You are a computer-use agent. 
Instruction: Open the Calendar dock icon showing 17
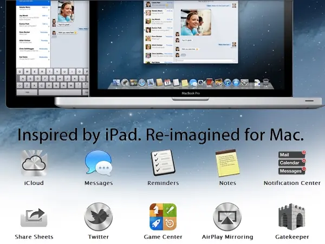167,82
